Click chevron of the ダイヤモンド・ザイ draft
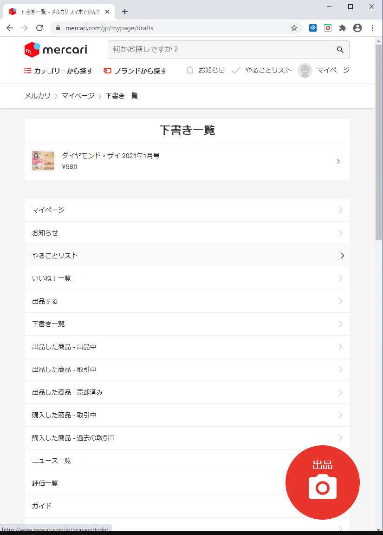The height and width of the screenshot is (535, 383). pyautogui.click(x=338, y=161)
